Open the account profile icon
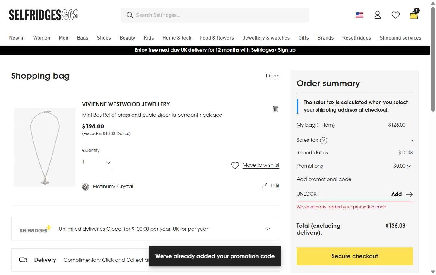436x275 pixels. [378, 15]
